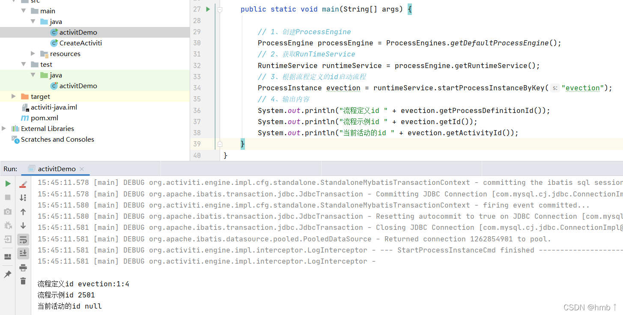The width and height of the screenshot is (623, 315).
Task: Select activiti-java.iml file
Action: (x=54, y=107)
